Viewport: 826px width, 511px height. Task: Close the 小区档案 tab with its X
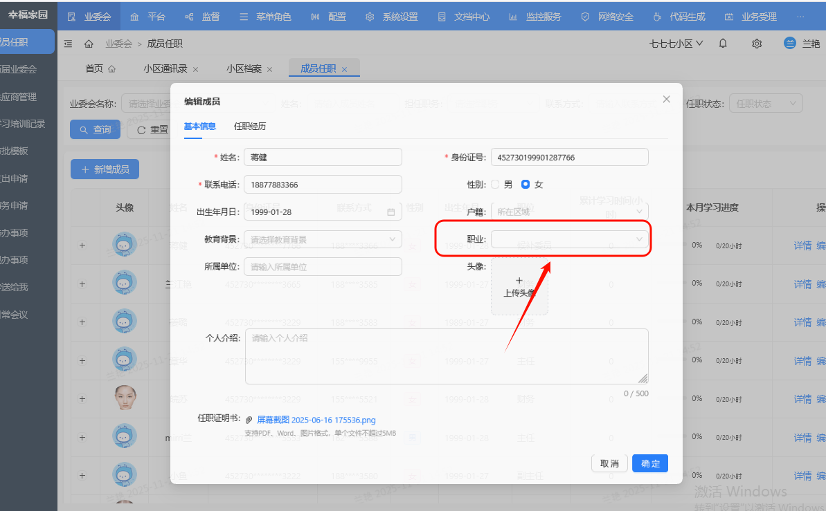tap(269, 69)
